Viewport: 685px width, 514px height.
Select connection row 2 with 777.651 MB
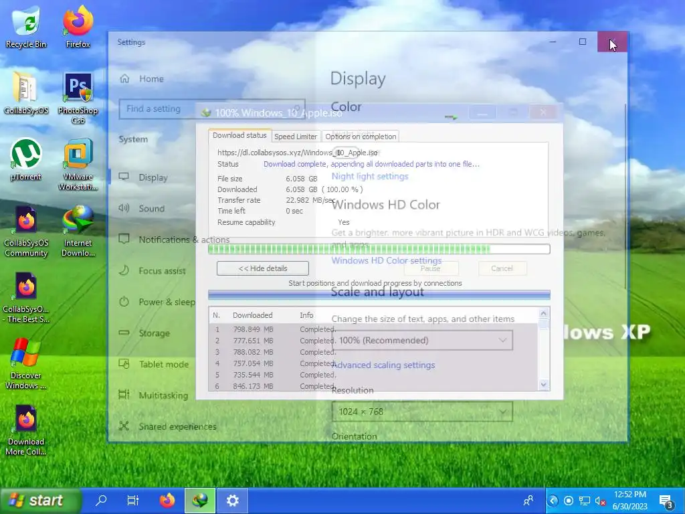point(373,341)
